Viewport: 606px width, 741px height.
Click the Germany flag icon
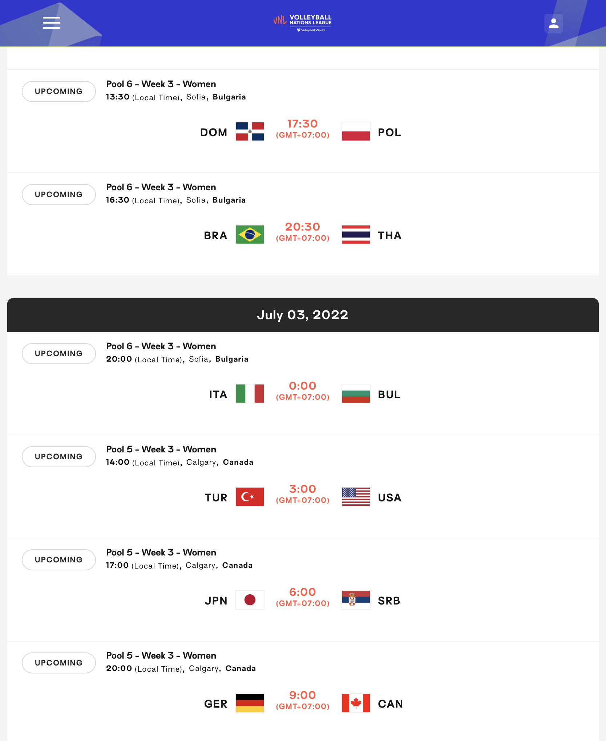point(250,703)
